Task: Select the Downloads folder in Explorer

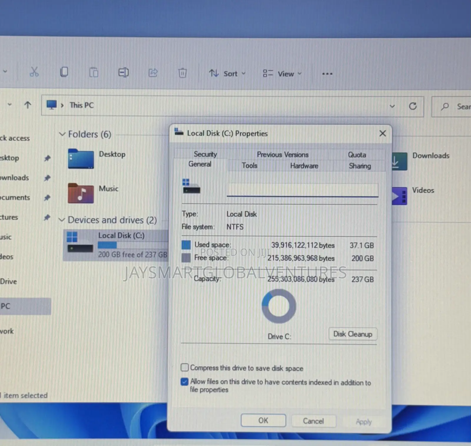Action: tap(421, 161)
